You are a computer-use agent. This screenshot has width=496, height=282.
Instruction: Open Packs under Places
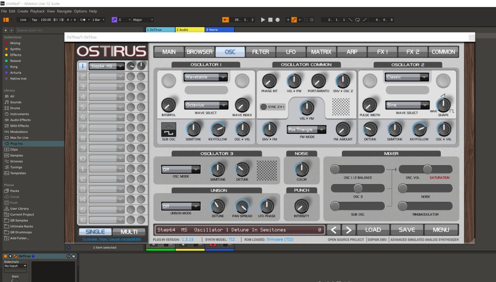click(14, 191)
